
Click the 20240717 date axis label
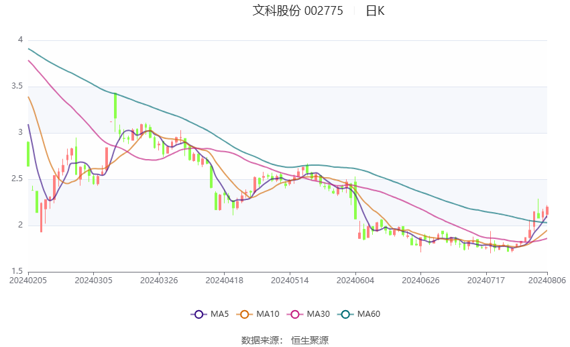486,281
